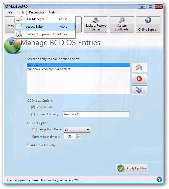Choose Legacy Editor menu entry
The image size is (169, 189).
(x=45, y=27)
